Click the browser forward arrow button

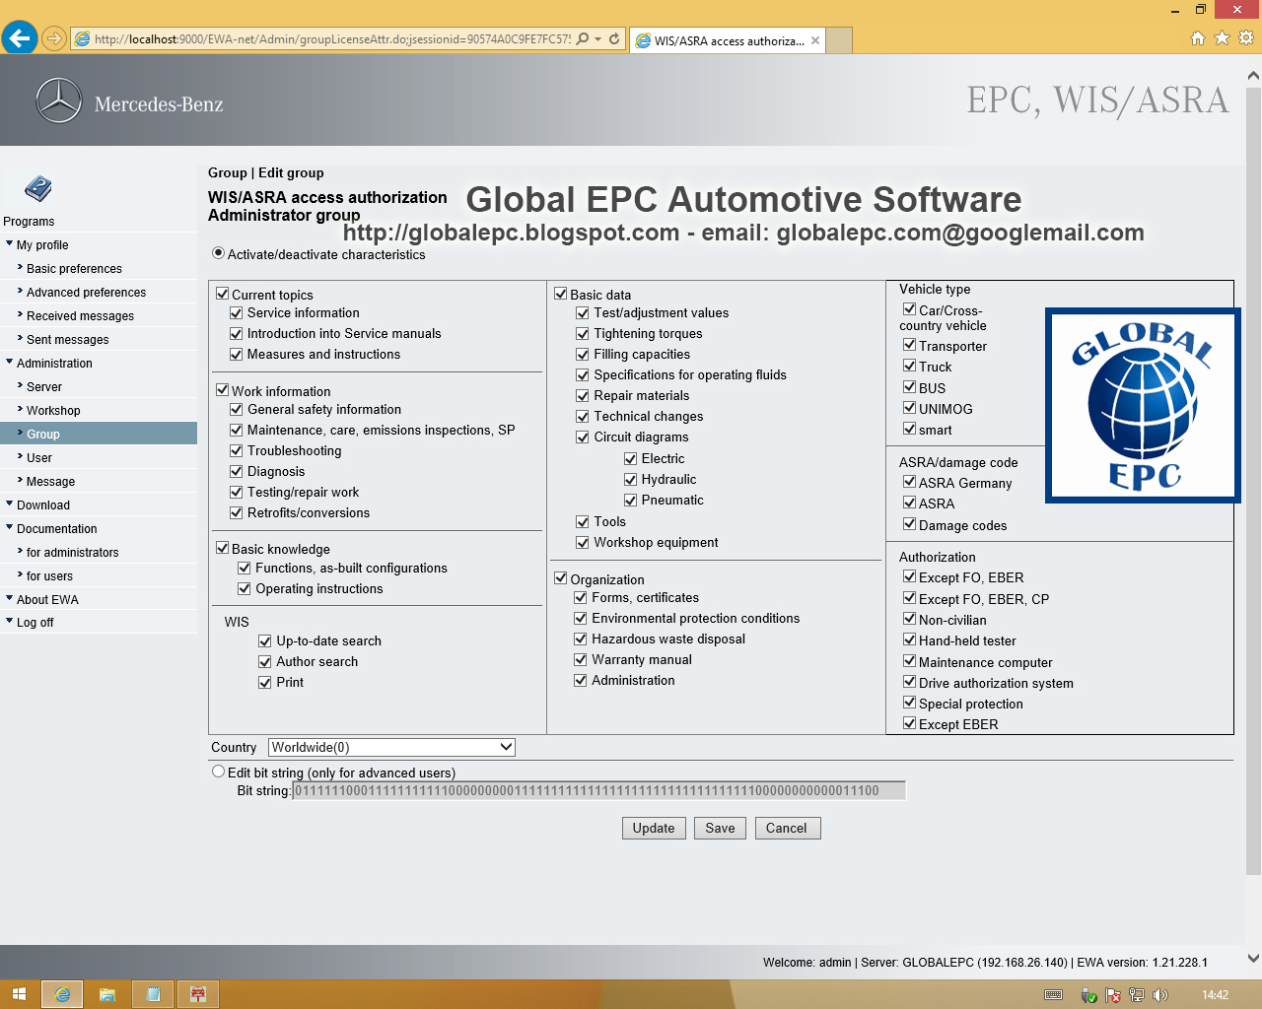[54, 39]
